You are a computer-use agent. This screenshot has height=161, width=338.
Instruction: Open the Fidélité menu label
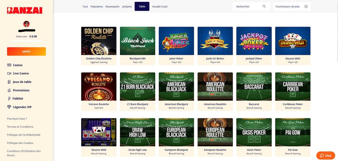click(x=18, y=99)
